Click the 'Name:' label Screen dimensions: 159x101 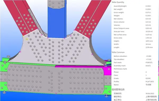pyautogui.click(x=116, y=85)
